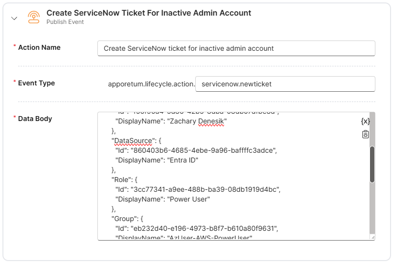Click into the Action Name input field
This screenshot has width=393, height=264.
[236, 48]
